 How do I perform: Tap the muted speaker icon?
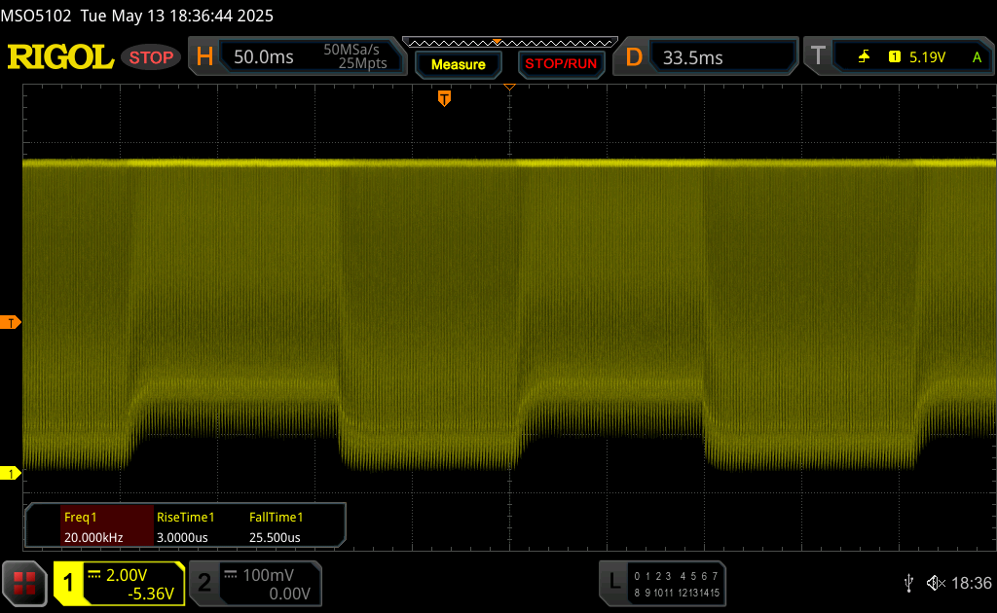tap(936, 583)
